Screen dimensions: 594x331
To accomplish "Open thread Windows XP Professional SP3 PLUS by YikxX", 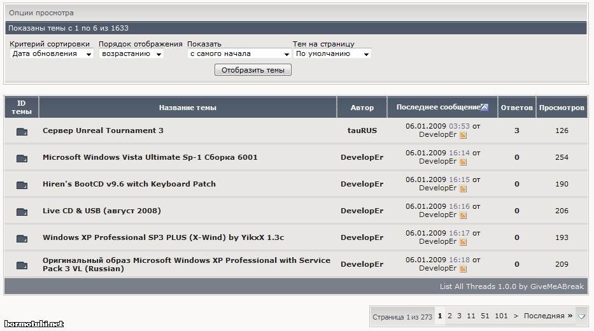I will click(163, 237).
